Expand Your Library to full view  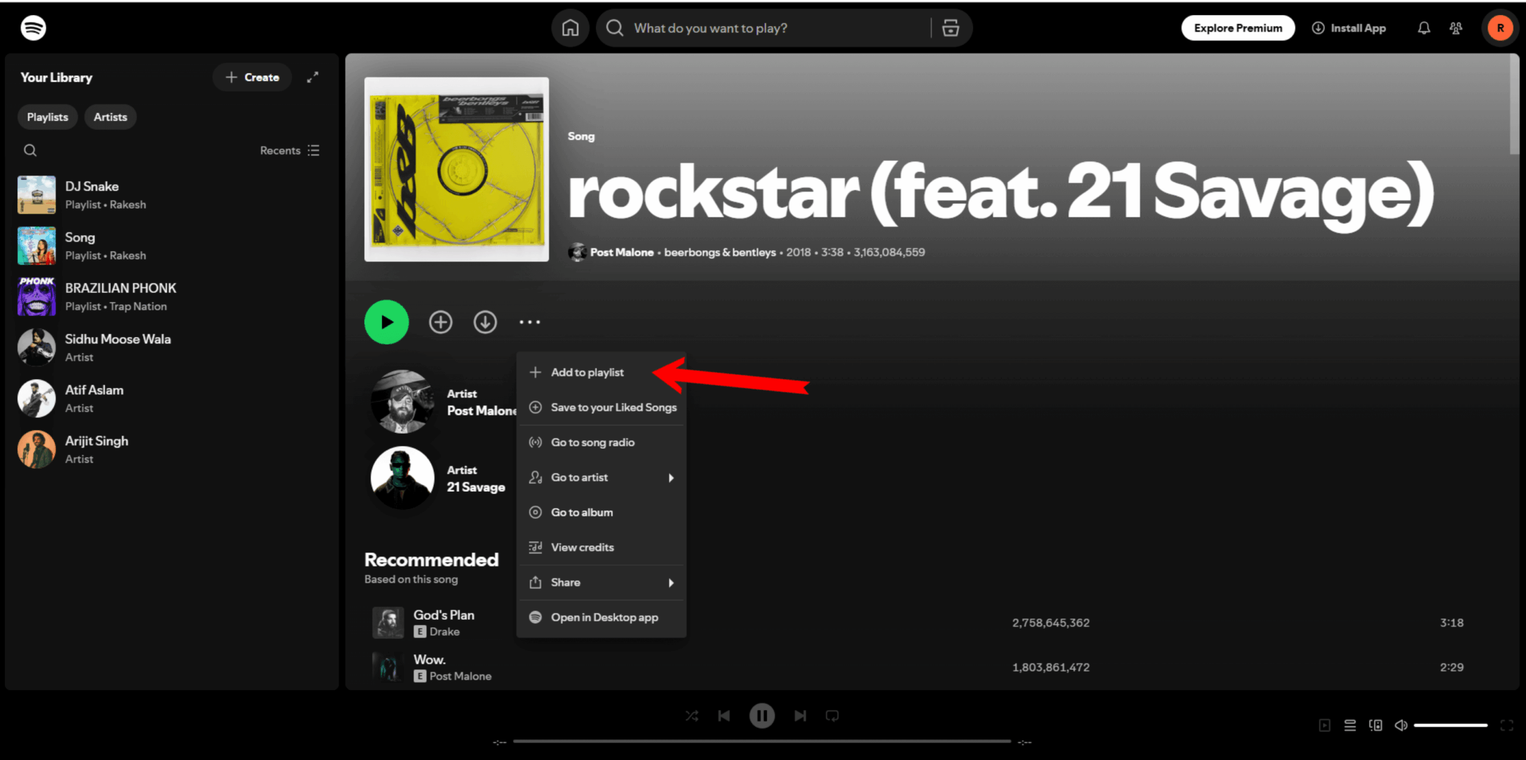tap(312, 77)
